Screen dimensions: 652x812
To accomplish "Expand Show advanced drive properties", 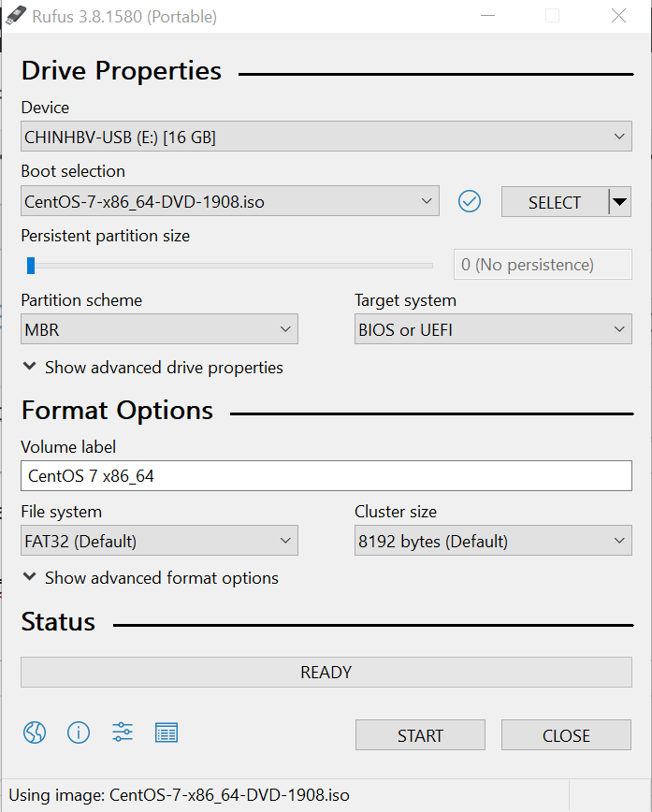I will coord(152,368).
